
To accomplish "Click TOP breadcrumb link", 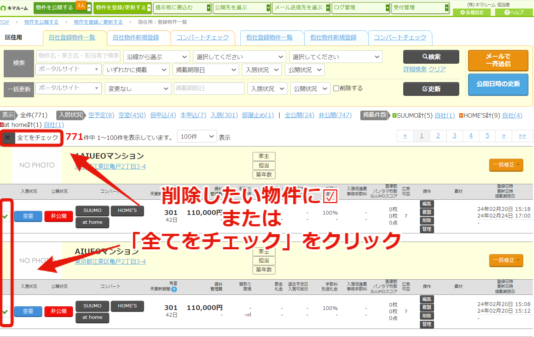I will (x=4, y=22).
